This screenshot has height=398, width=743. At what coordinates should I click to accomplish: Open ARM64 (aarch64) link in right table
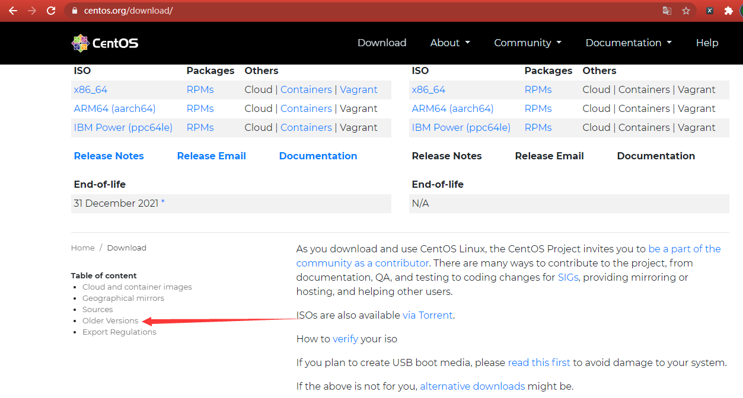[452, 108]
